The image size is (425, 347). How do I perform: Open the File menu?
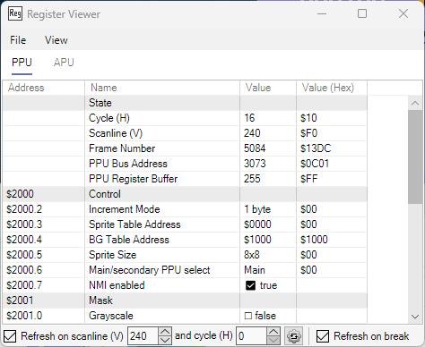coord(18,40)
